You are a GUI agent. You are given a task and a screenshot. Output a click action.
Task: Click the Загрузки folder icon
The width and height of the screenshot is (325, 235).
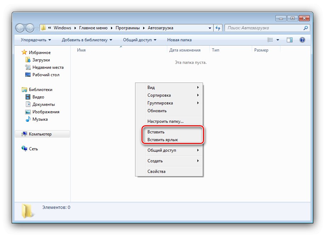coord(28,60)
